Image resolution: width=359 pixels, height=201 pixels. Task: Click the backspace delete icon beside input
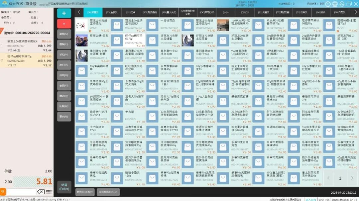41,192
